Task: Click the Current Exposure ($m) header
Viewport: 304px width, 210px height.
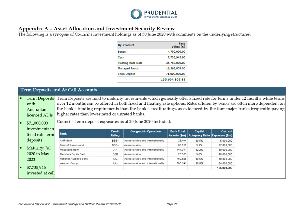Action: [222, 133]
